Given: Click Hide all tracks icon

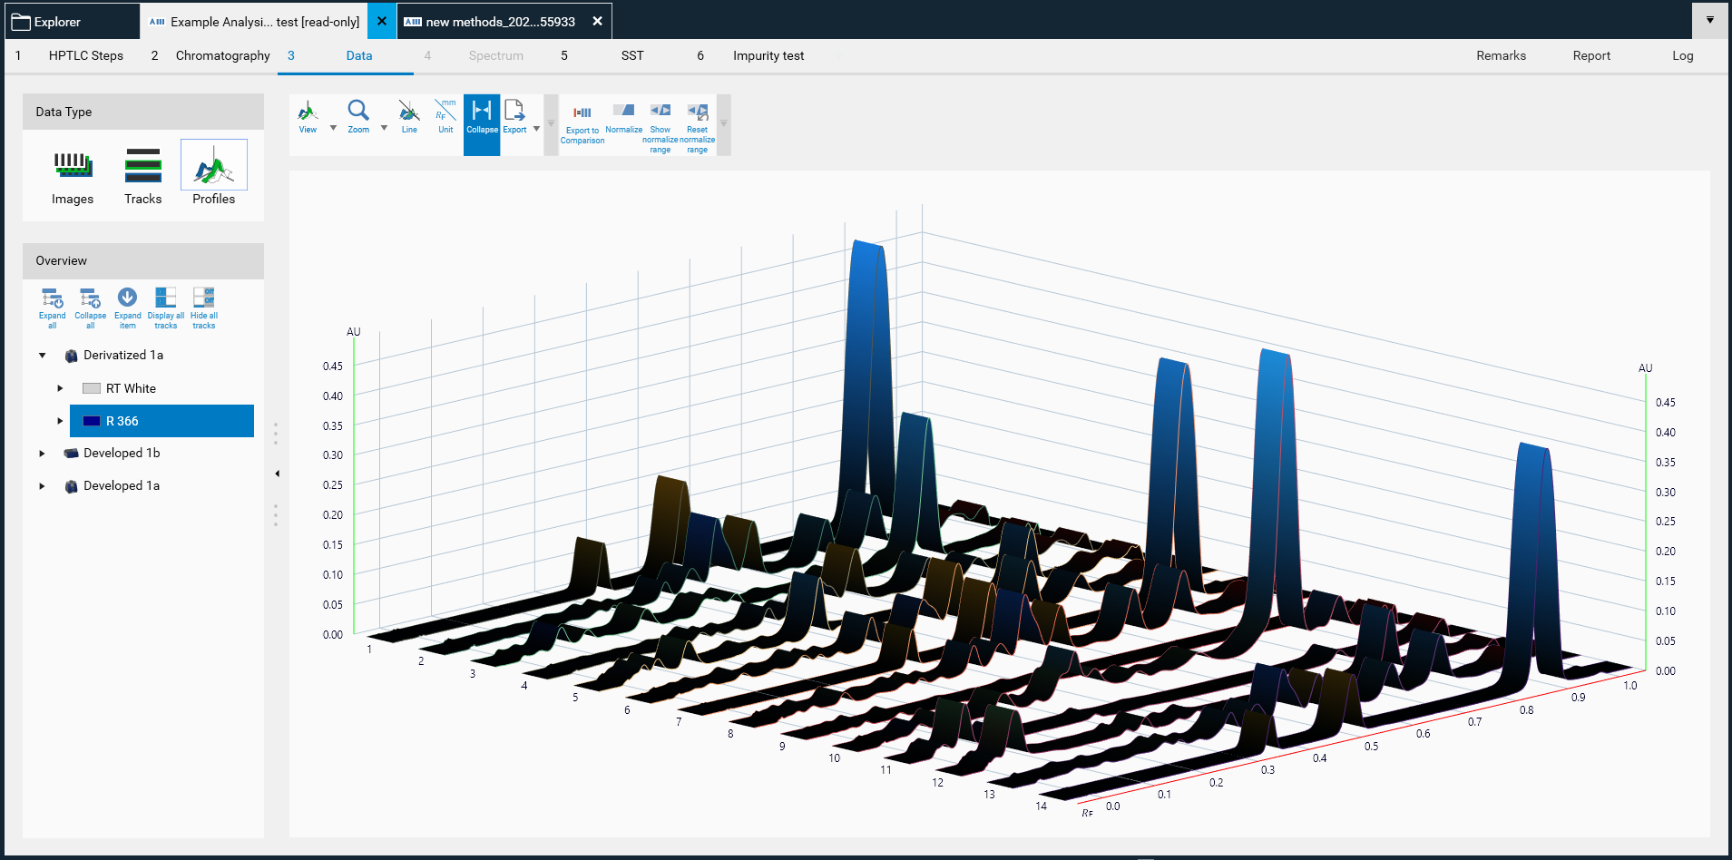Looking at the screenshot, I should click(204, 308).
